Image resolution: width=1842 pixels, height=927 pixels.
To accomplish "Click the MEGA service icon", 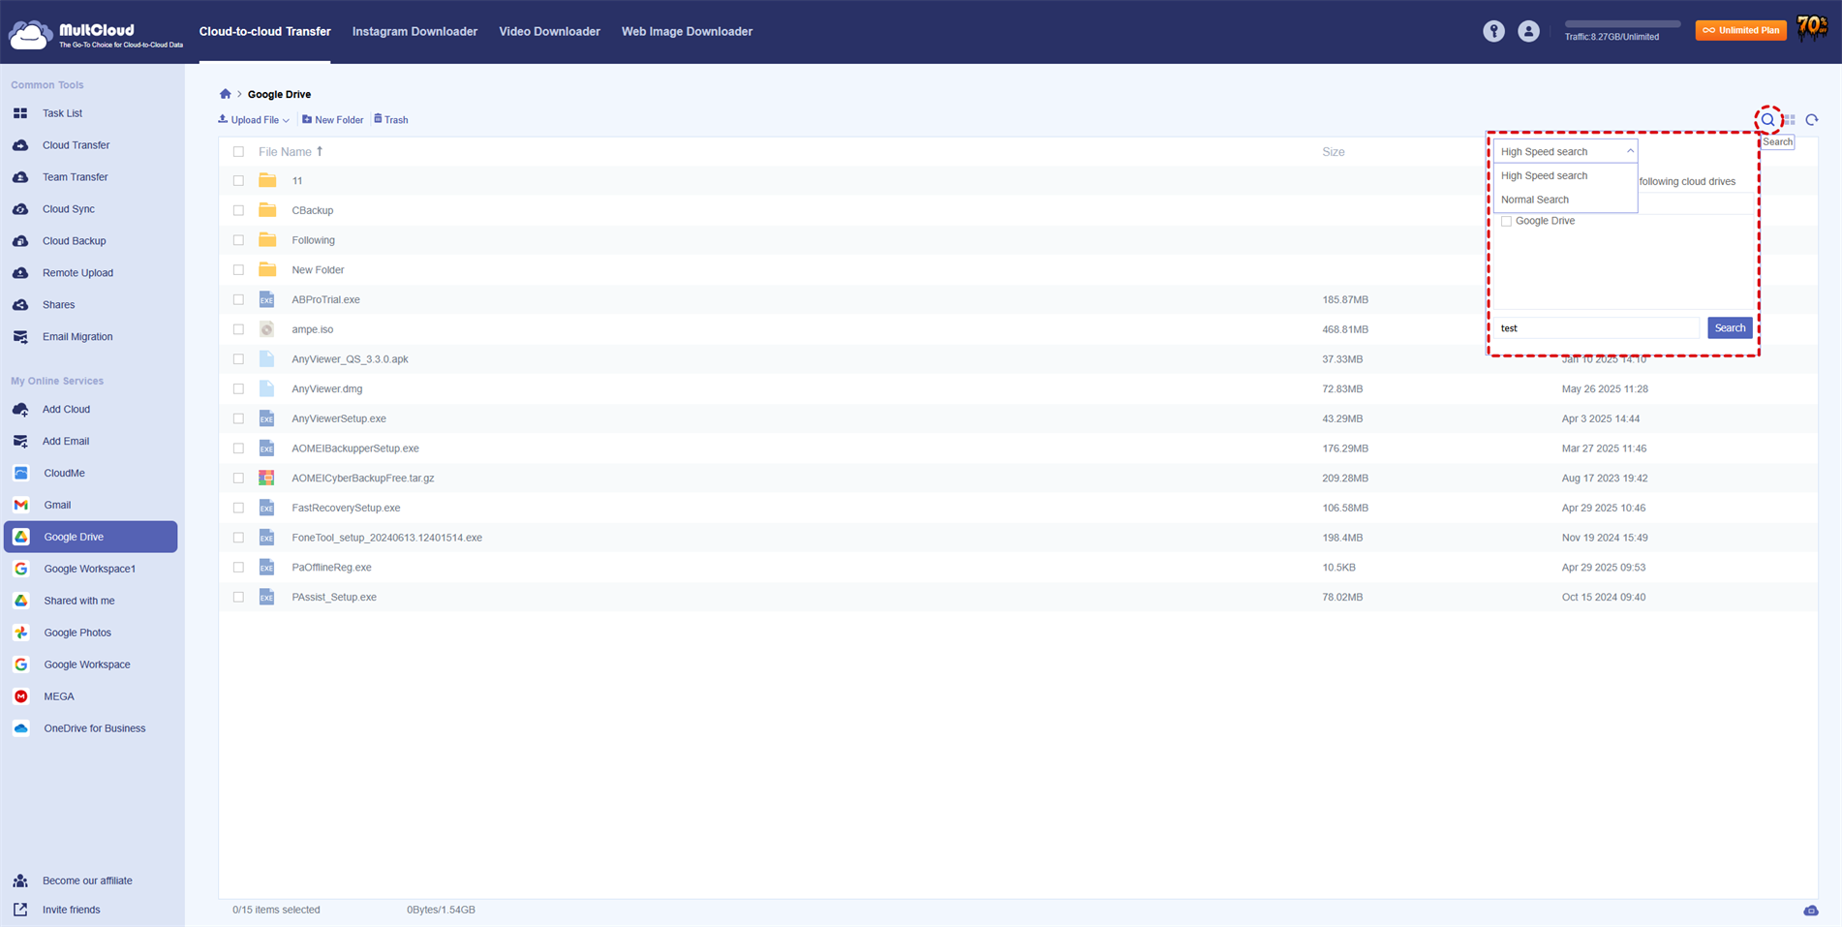I will (21, 696).
